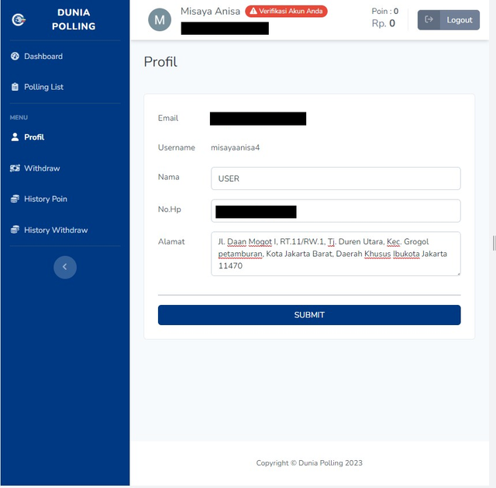The width and height of the screenshot is (496, 488).
Task: Click the logout arrow icon
Action: [x=429, y=19]
